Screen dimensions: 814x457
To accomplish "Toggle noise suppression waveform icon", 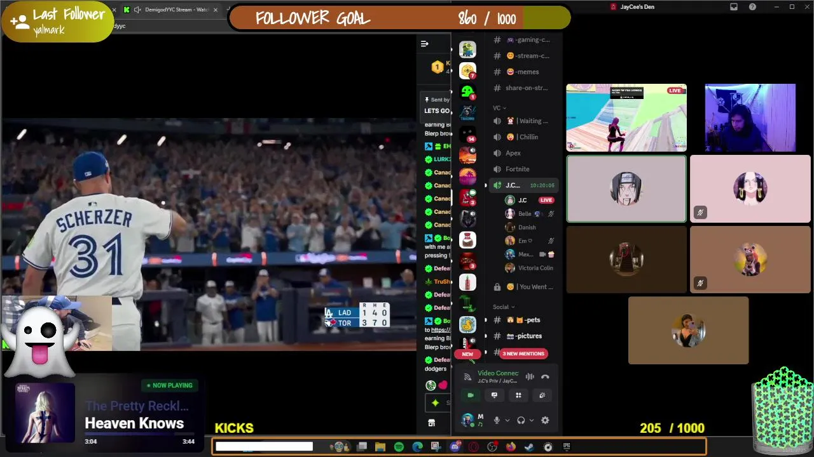I will 530,376.
